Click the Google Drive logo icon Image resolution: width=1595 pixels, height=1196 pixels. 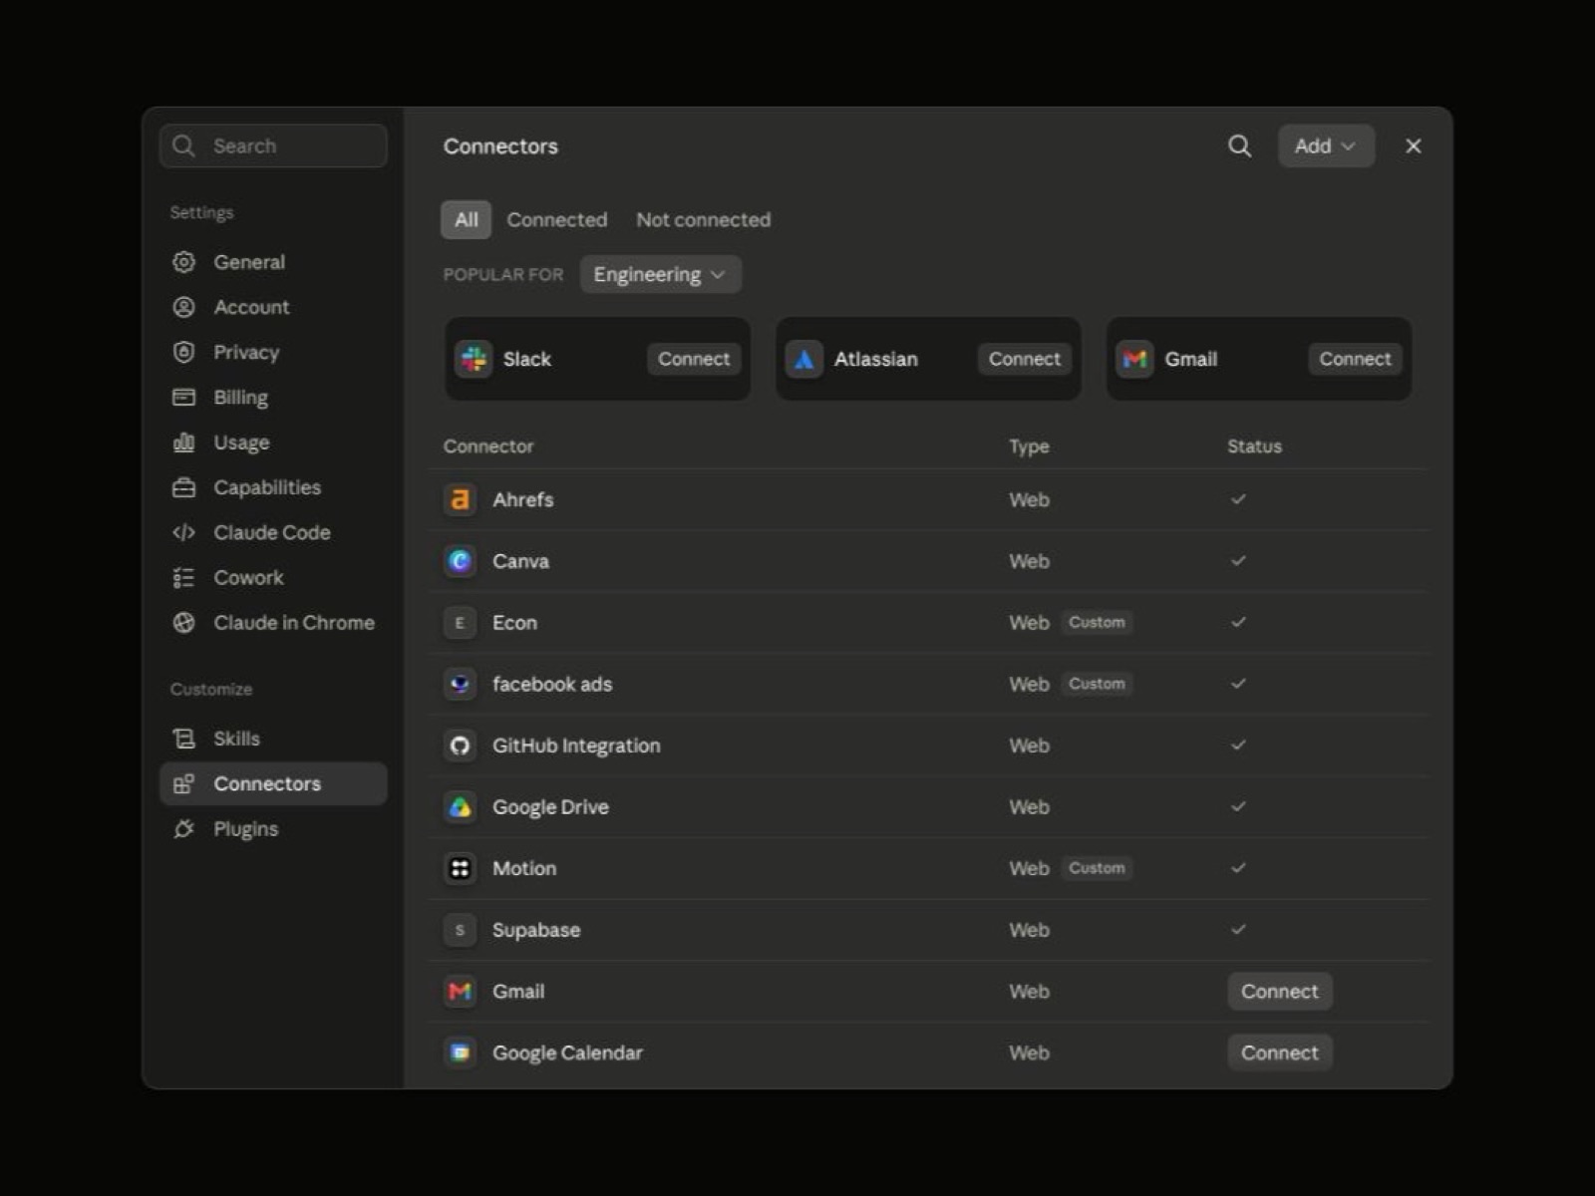coord(460,807)
